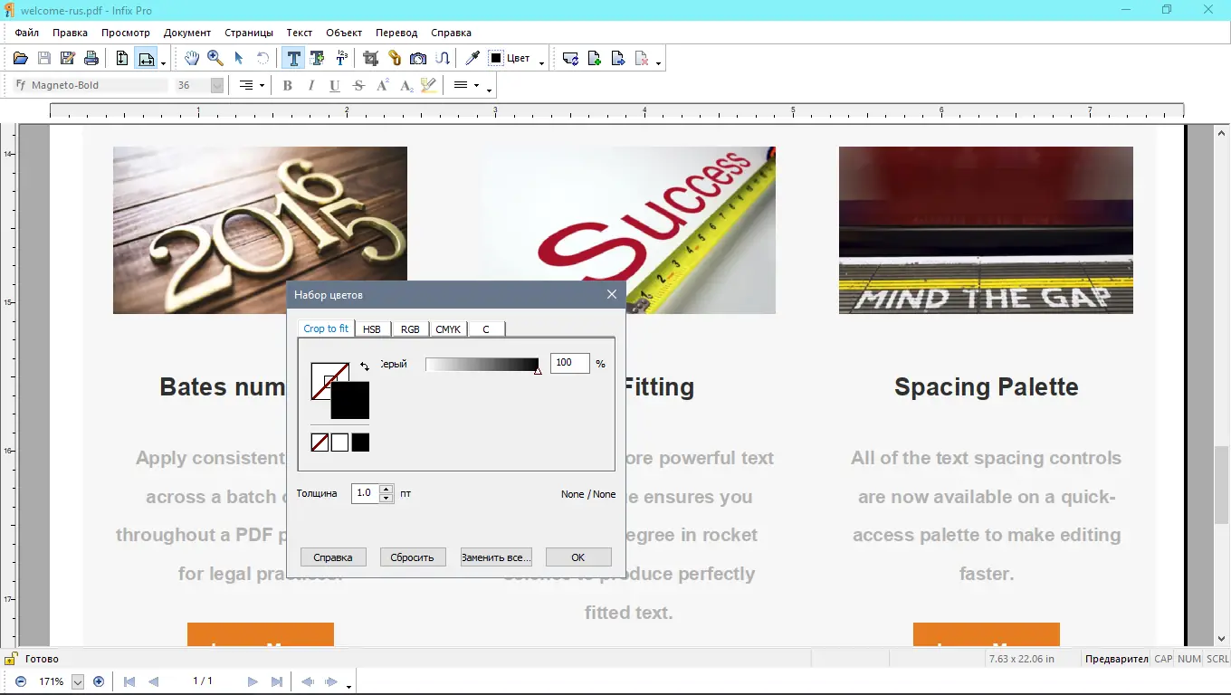Switch to the CMYK tab
This screenshot has height=695, width=1231.
[448, 328]
